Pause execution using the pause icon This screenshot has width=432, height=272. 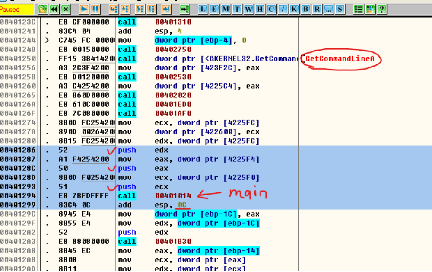95,9
